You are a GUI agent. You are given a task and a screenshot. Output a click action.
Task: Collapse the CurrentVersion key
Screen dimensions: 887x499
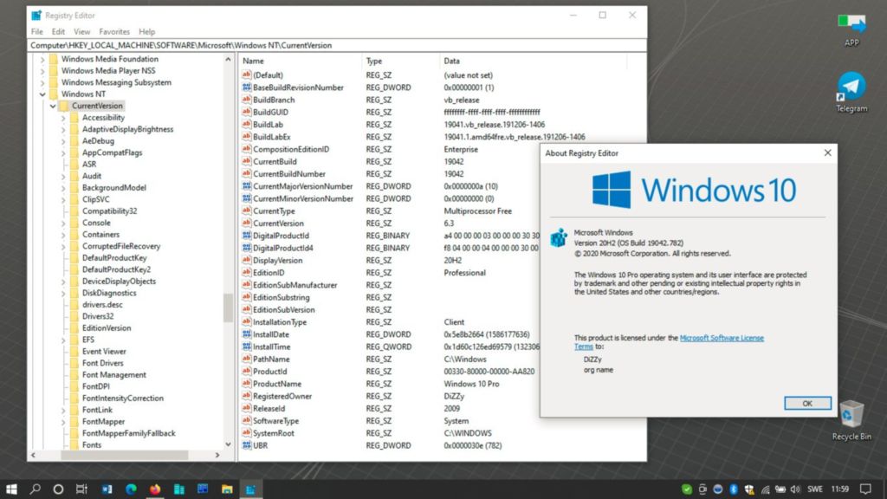coord(53,106)
